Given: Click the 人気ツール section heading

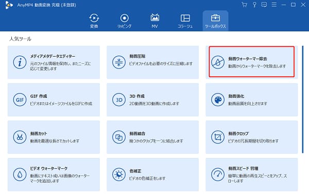Looking at the screenshot, I should coord(20,39).
